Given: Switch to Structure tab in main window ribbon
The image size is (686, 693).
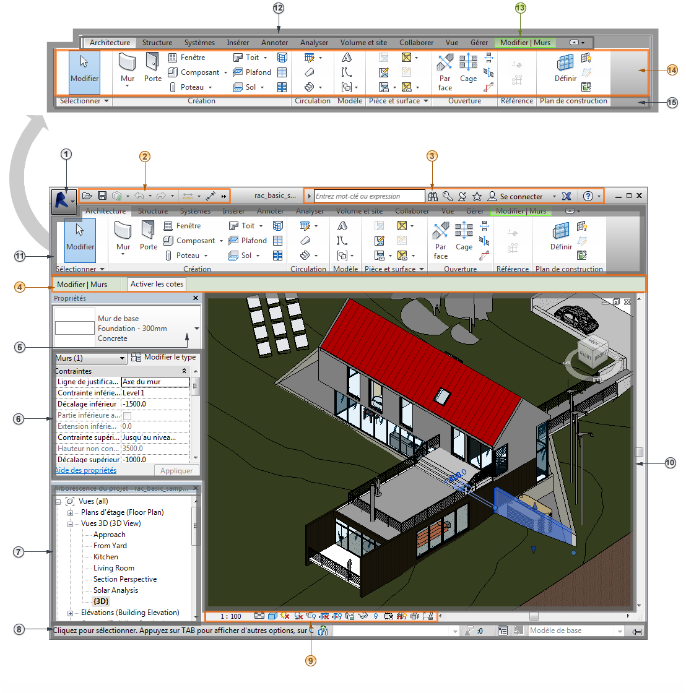Looking at the screenshot, I should pyautogui.click(x=152, y=211).
